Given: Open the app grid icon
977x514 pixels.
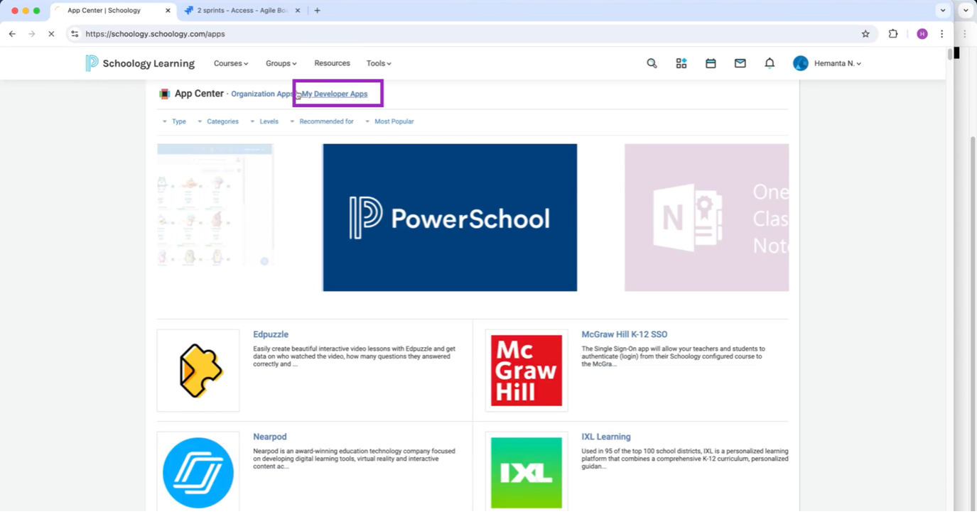Looking at the screenshot, I should (x=681, y=63).
